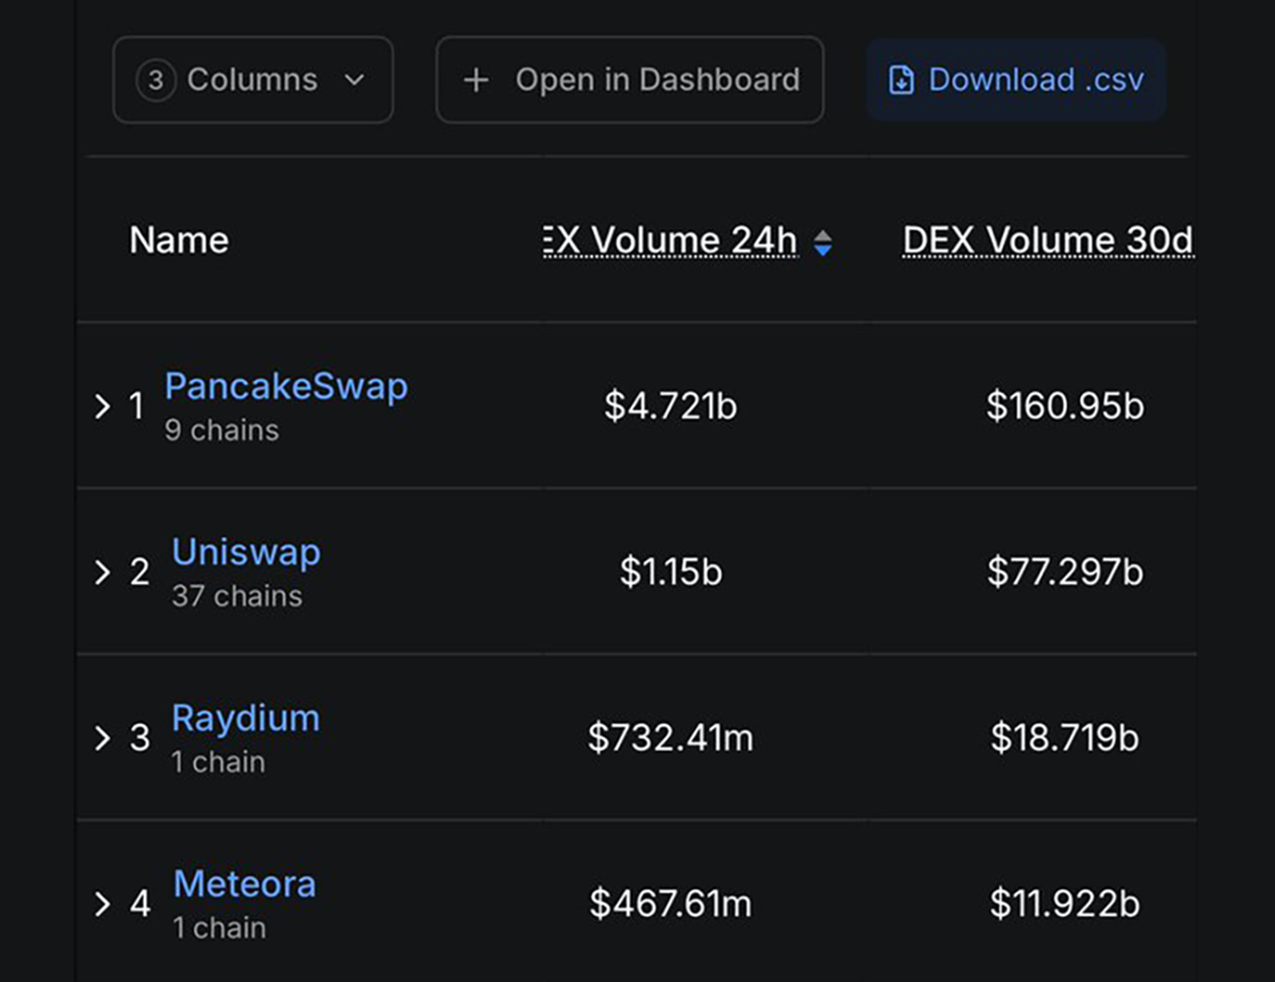Screen dimensions: 1275x982
Task: Click the Name column header
Action: 179,240
